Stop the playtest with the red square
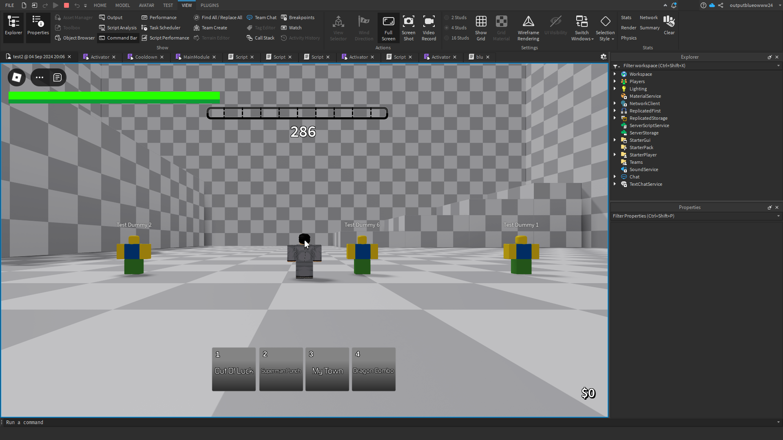Image resolution: width=783 pixels, height=440 pixels. point(66,5)
